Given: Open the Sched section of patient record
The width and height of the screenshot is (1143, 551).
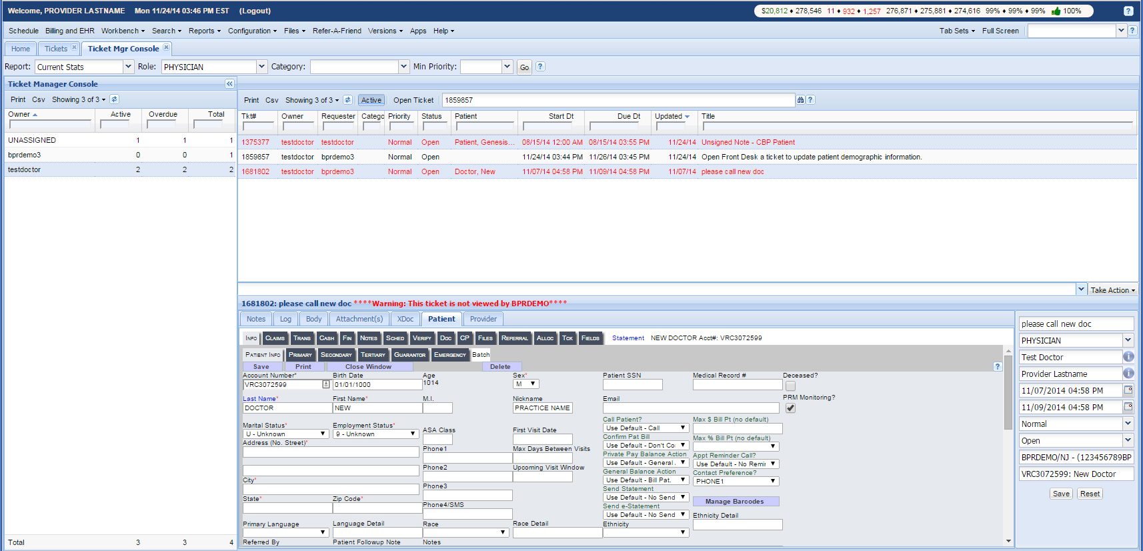Looking at the screenshot, I should (x=395, y=338).
